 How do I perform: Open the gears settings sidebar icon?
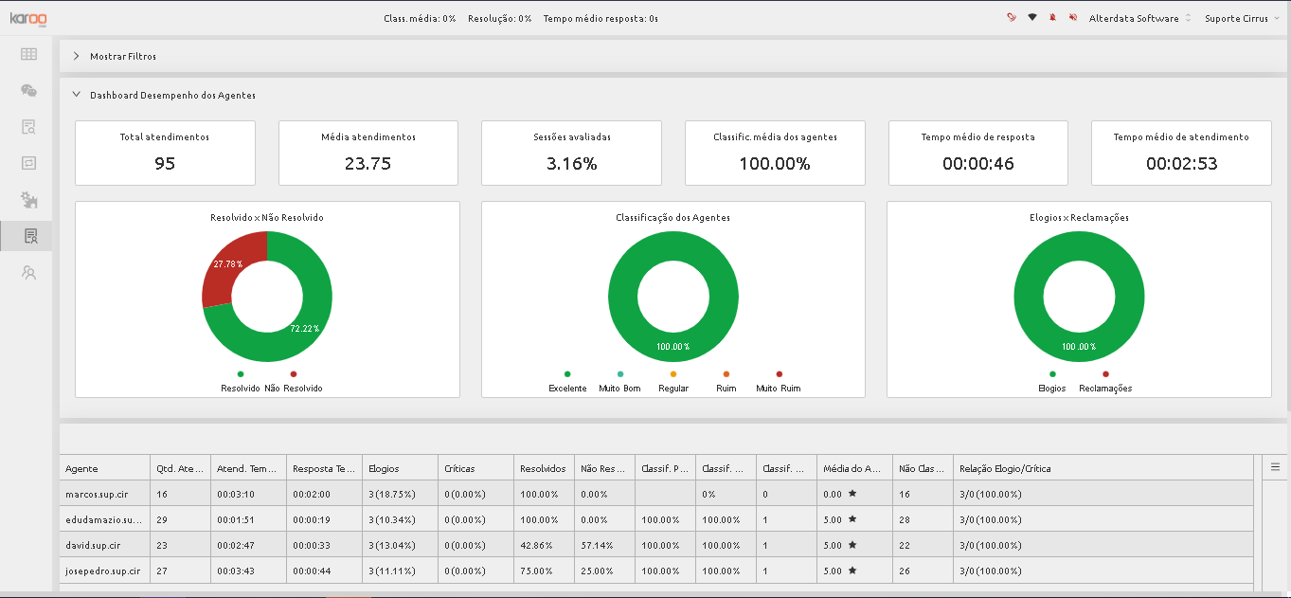tap(28, 199)
